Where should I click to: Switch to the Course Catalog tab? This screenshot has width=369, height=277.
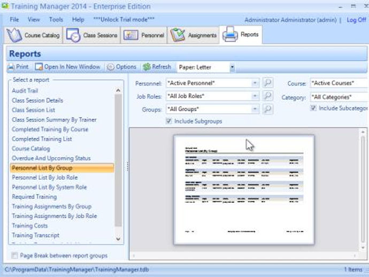(33, 35)
